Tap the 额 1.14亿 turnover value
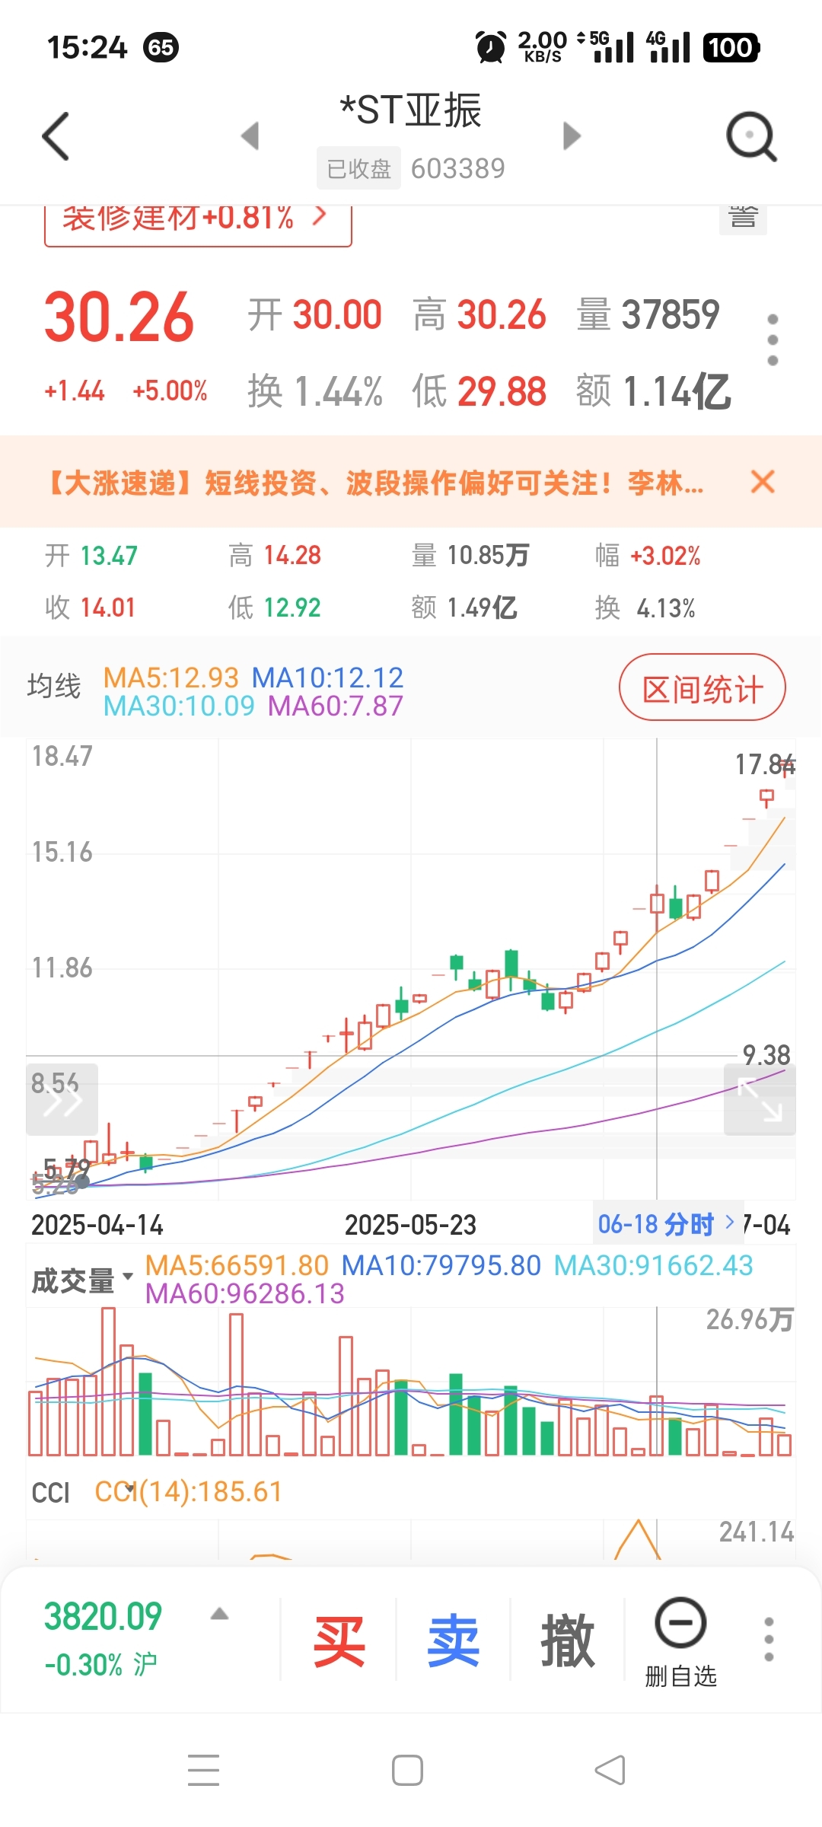Screen dimensions: 822x1827 [x=653, y=391]
